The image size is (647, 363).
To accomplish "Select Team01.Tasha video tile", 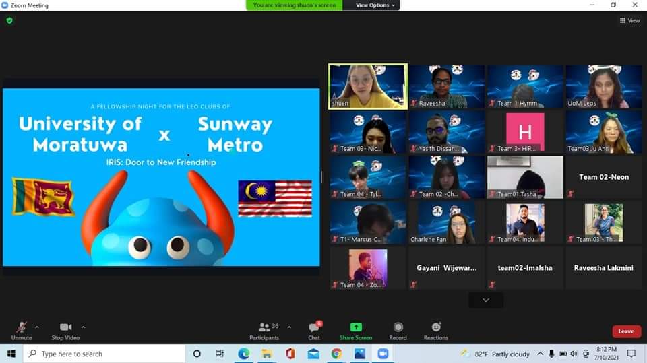I will (525, 177).
